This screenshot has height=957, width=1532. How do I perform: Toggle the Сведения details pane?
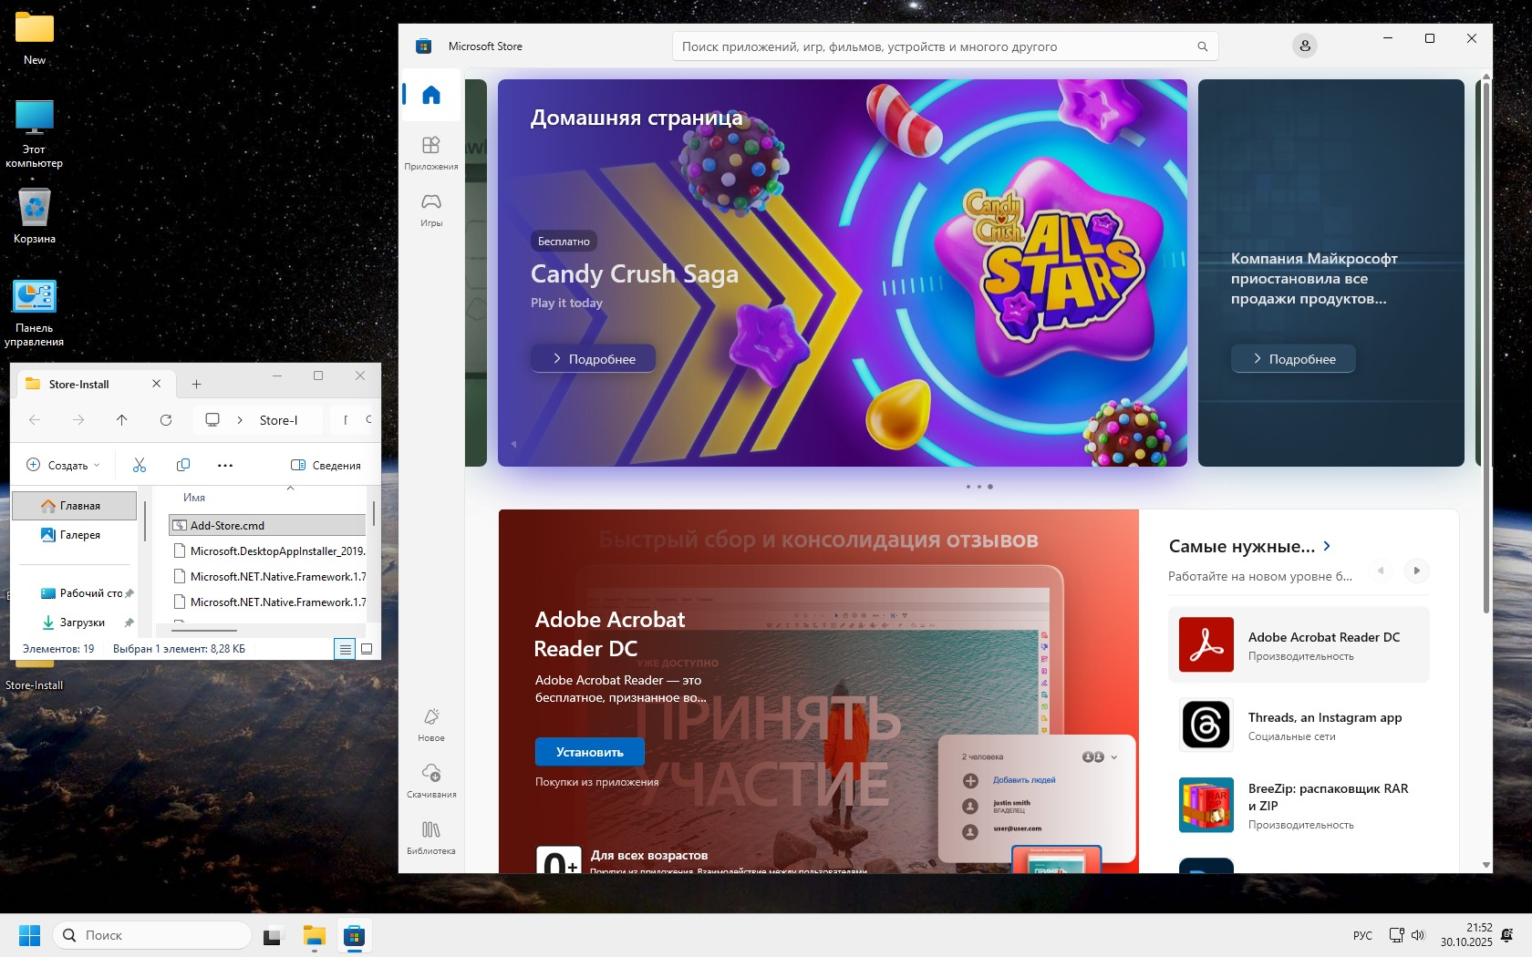pos(326,465)
